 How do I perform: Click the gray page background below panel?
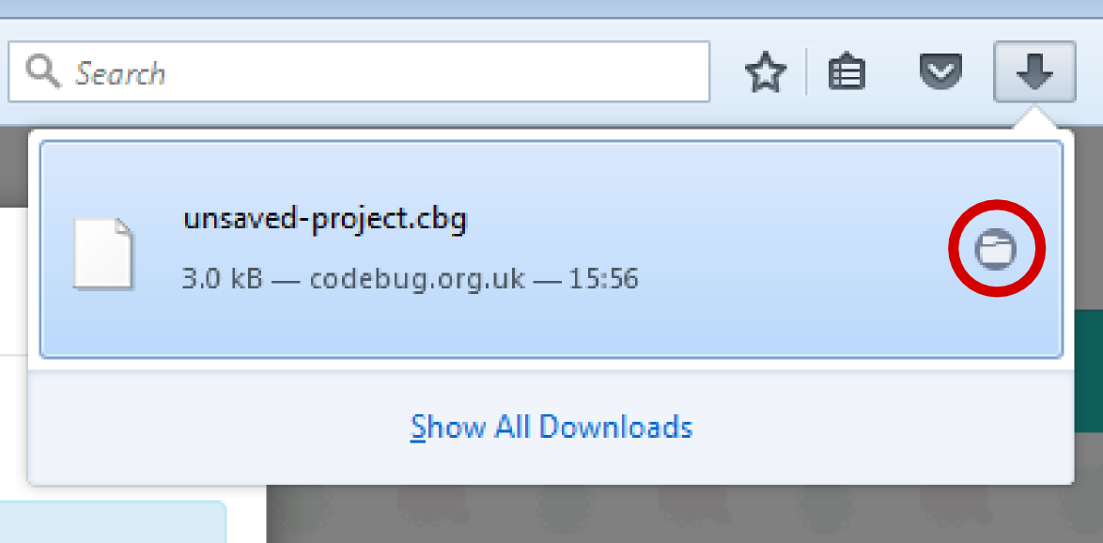pos(682,515)
